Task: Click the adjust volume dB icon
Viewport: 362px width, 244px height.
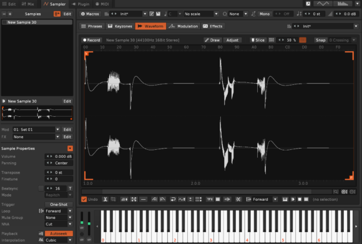Action: point(124,200)
